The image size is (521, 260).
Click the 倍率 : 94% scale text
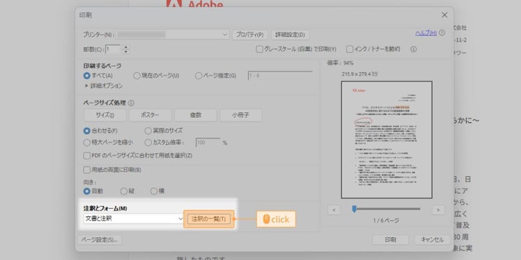tap(340, 62)
